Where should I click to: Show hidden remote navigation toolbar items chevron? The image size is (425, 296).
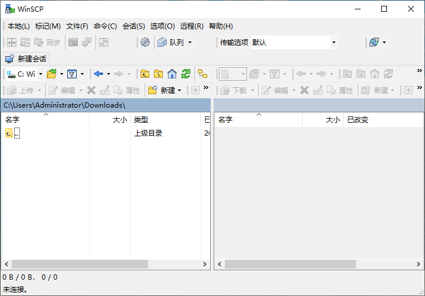[420, 71]
